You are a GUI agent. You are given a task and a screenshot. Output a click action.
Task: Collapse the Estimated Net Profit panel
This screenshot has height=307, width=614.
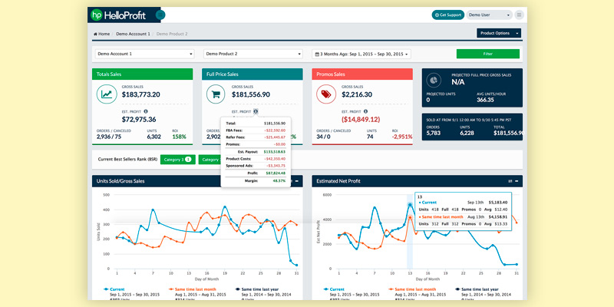pyautogui.click(x=517, y=181)
